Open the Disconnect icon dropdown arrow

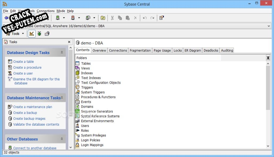coord(79,18)
